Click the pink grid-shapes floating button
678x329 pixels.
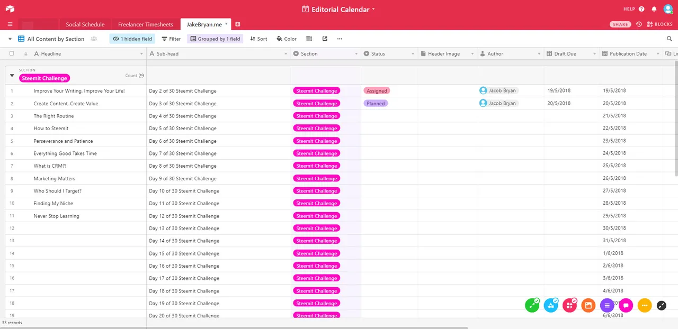point(569,305)
